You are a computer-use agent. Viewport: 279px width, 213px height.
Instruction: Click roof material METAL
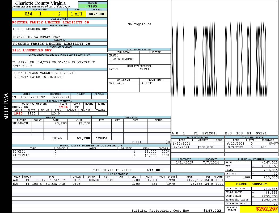(x=145, y=69)
